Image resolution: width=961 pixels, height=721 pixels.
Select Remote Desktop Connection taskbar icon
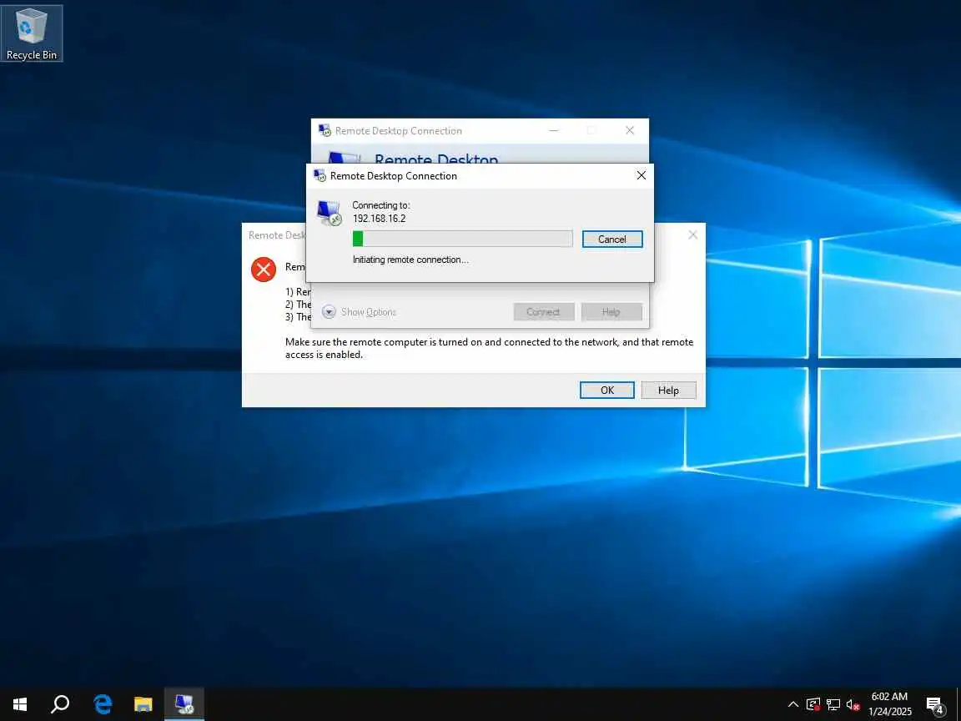184,704
